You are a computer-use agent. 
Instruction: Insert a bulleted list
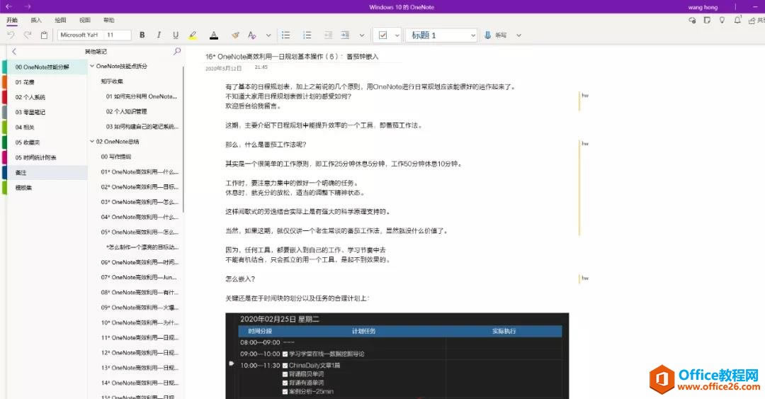[x=286, y=35]
